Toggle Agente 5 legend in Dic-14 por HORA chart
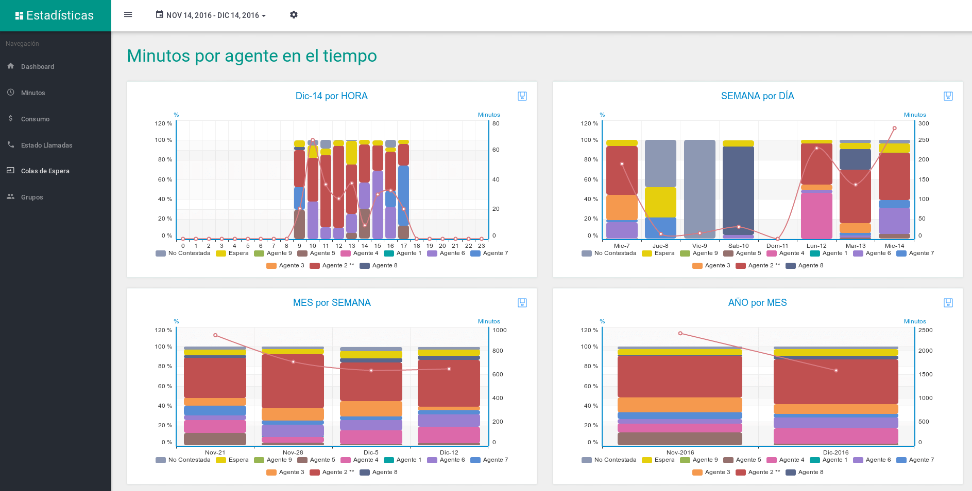 pos(316,253)
